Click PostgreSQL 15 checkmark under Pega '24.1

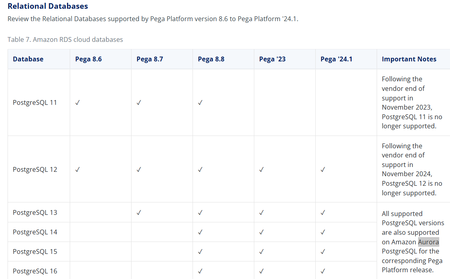pos(323,251)
